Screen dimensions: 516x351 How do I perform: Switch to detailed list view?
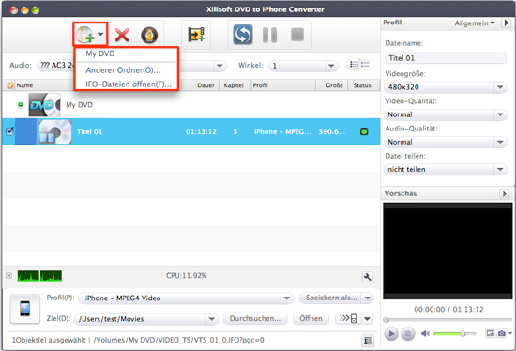(x=354, y=64)
